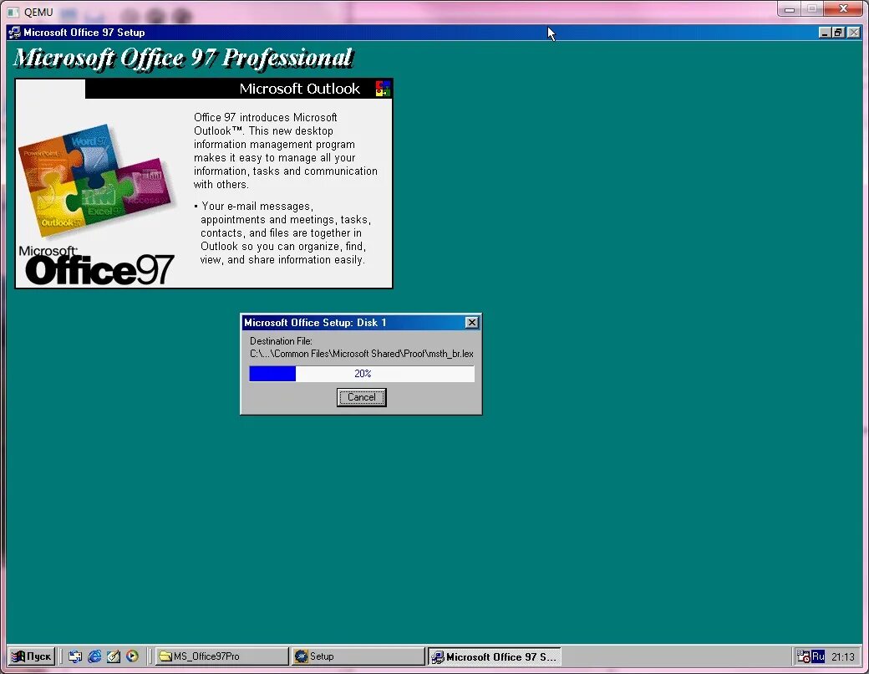Click the Destination File label
The width and height of the screenshot is (869, 674).
pyautogui.click(x=281, y=340)
